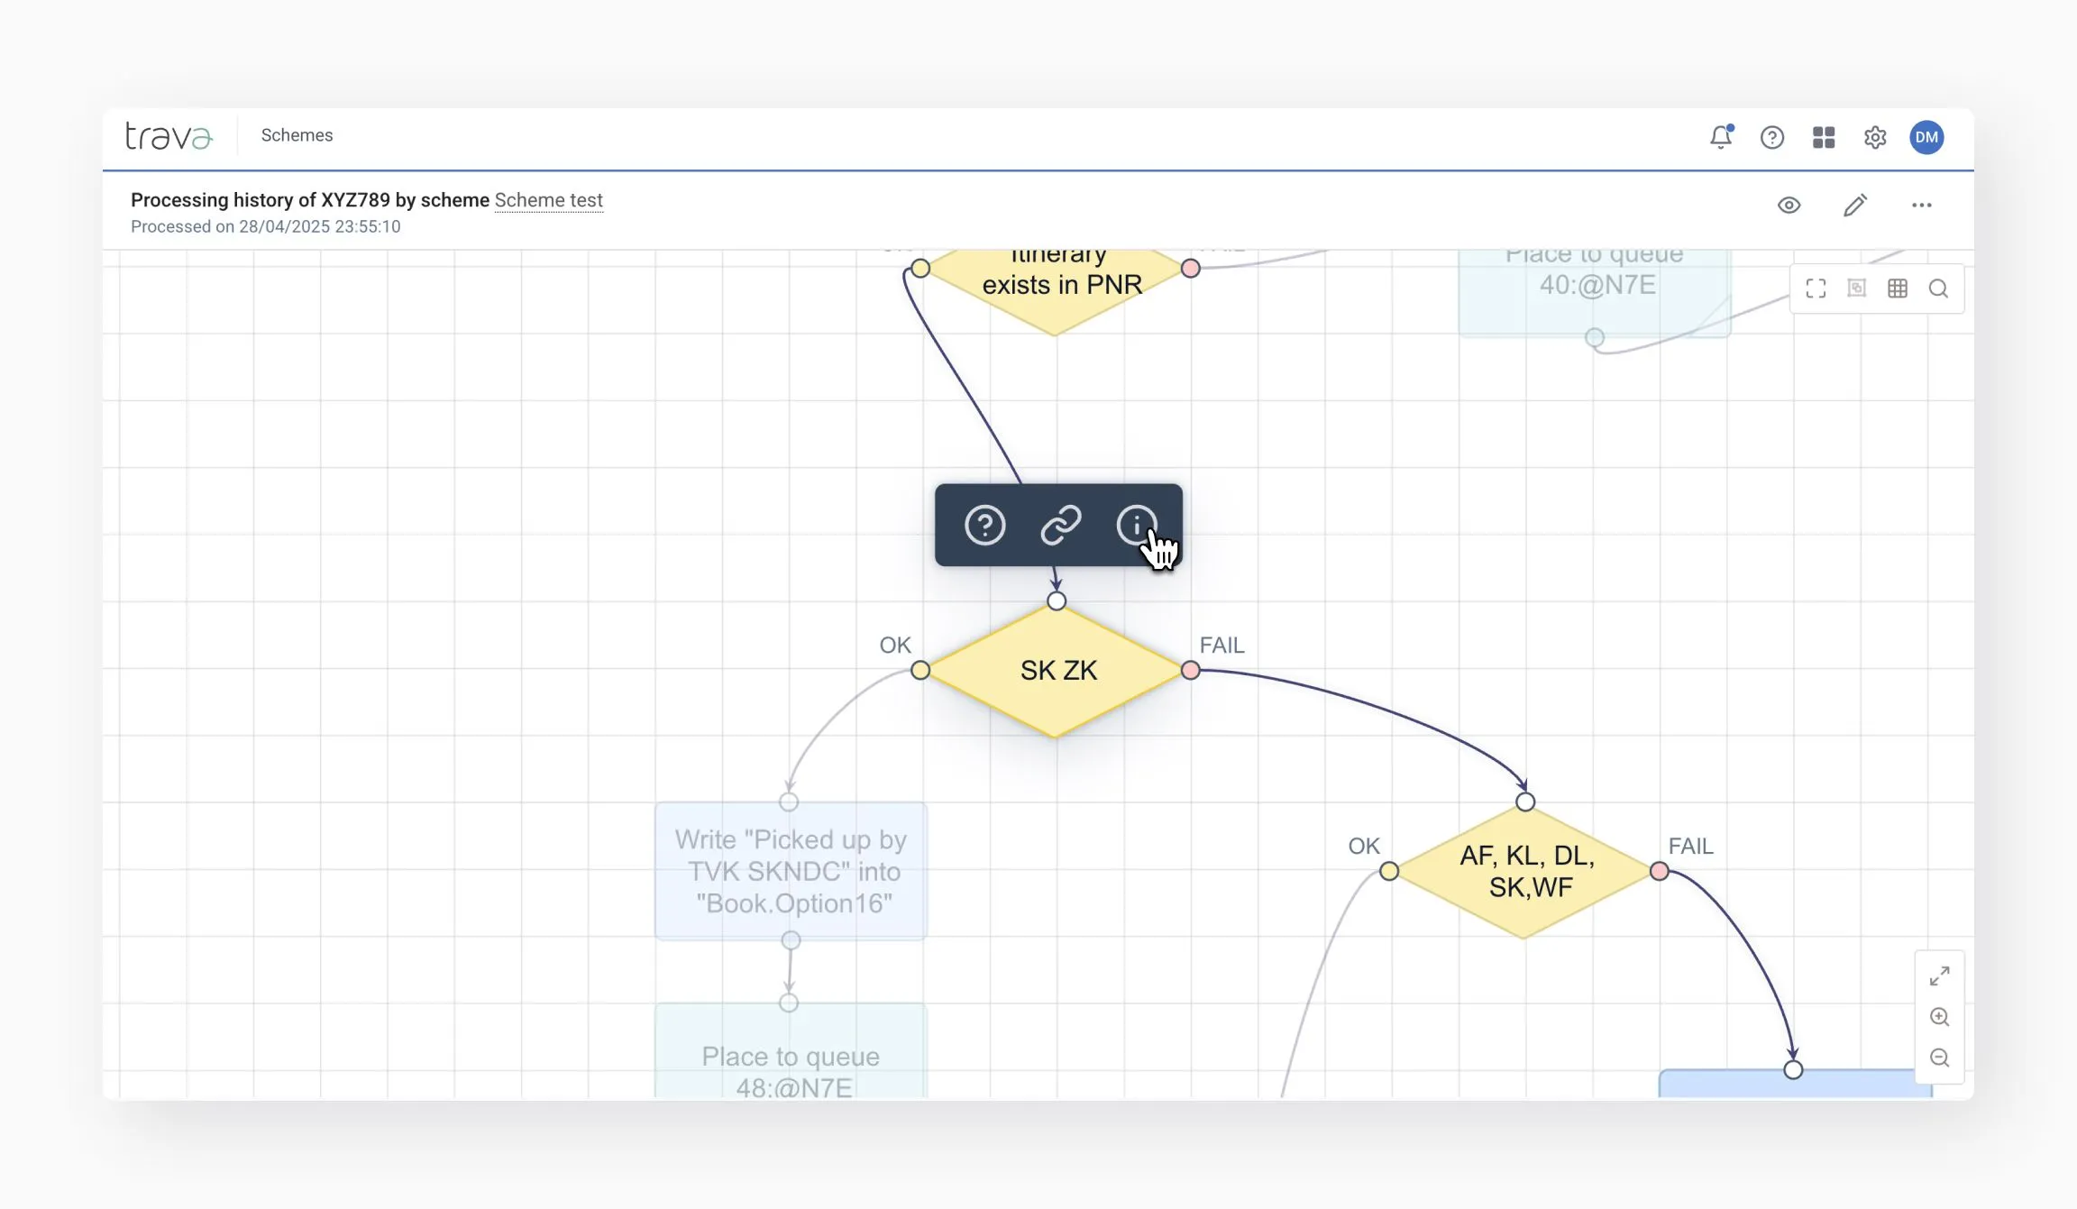Click the canvas search magnifier icon
Viewport: 2077px width, 1209px height.
[1938, 289]
